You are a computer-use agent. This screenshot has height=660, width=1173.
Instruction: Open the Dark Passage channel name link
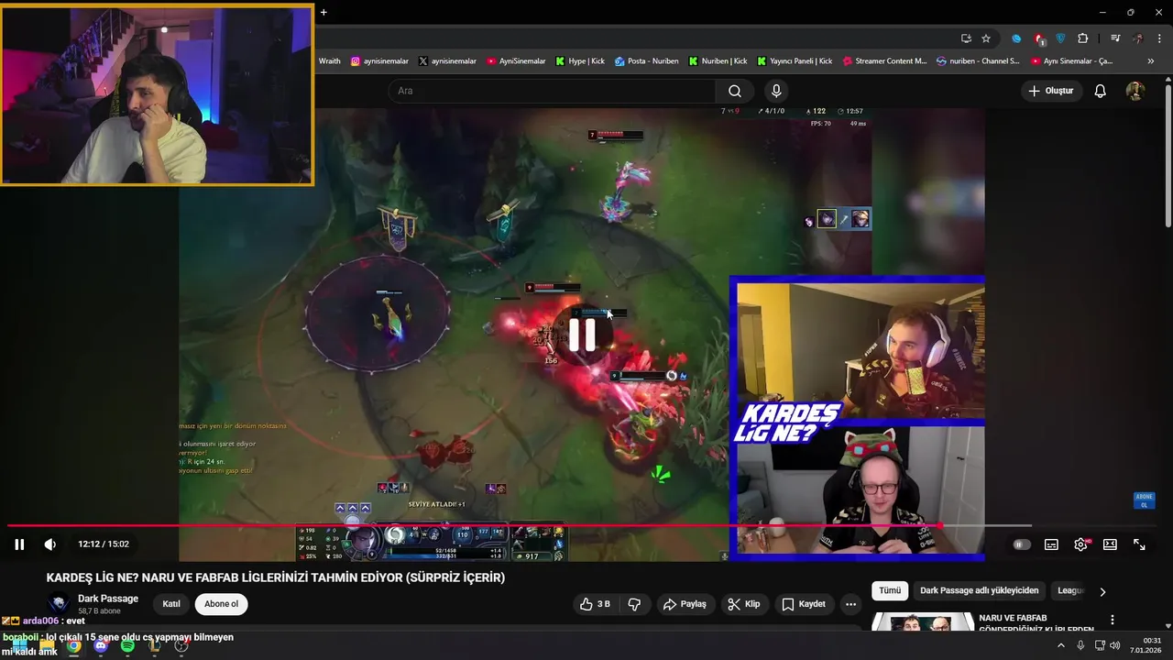coord(108,599)
